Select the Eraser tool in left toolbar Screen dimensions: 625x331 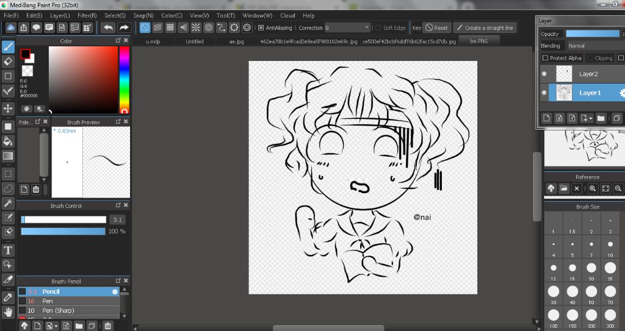pos(8,61)
